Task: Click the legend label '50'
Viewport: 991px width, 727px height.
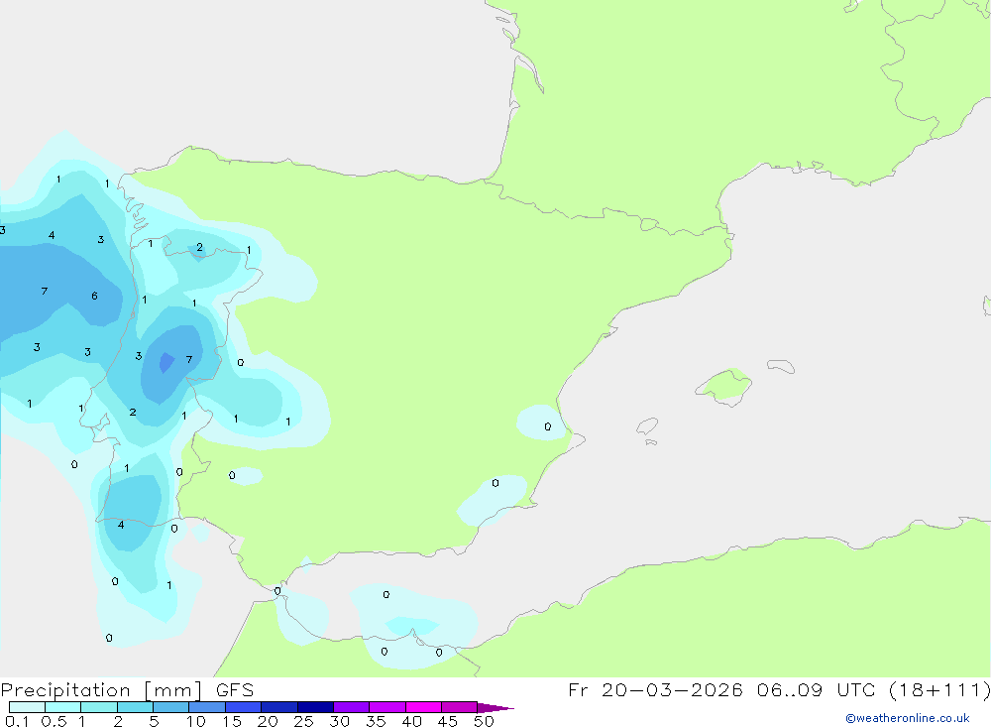Action: [x=485, y=721]
